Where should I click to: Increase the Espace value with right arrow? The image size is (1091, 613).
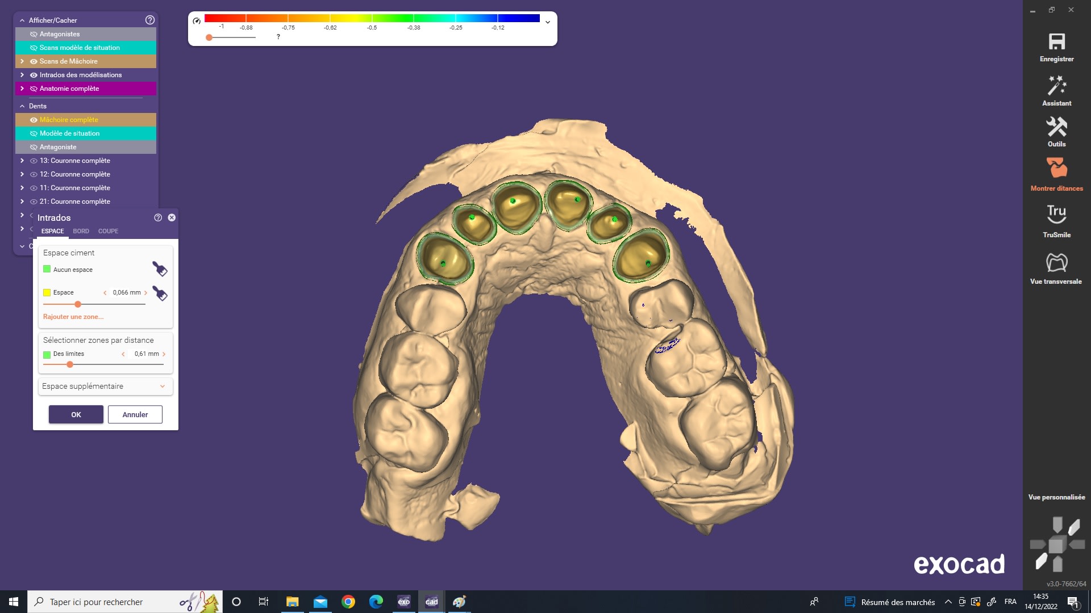(x=145, y=293)
